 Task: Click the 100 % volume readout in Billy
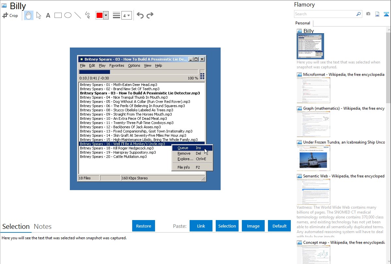[193, 78]
